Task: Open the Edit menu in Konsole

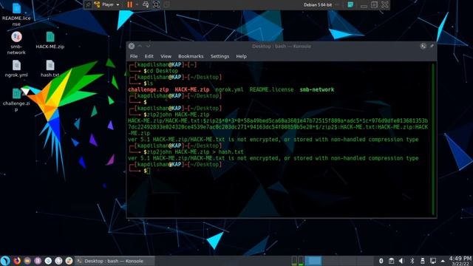Action: (x=149, y=56)
